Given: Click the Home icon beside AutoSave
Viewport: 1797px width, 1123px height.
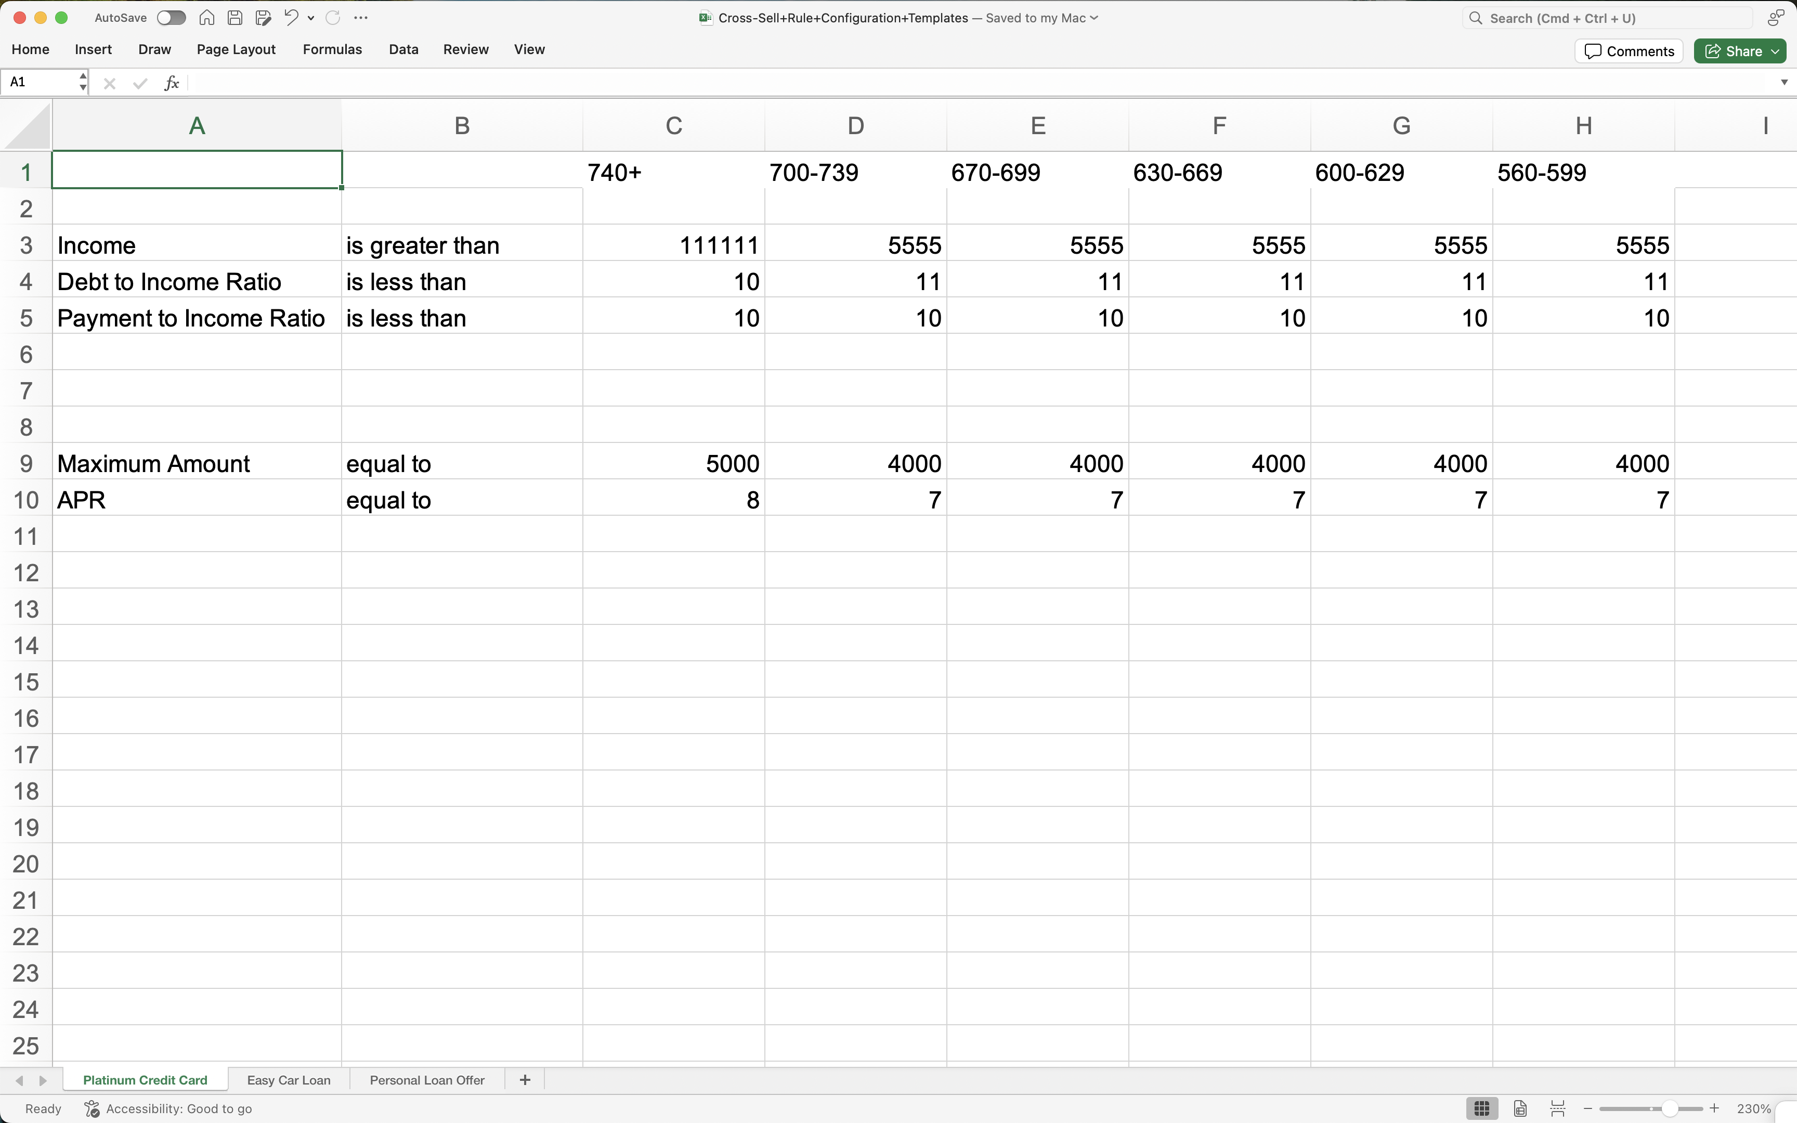Looking at the screenshot, I should point(207,18).
